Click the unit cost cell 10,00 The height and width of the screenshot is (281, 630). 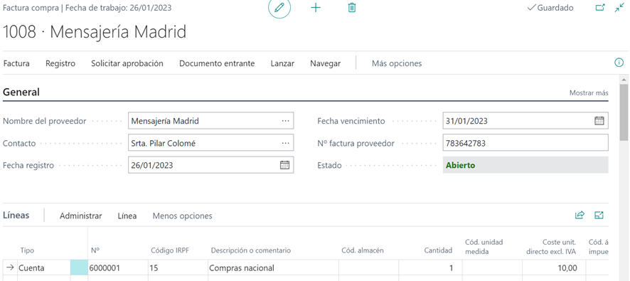coord(554,267)
